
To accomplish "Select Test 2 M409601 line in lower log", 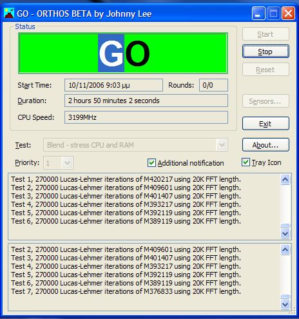I will pyautogui.click(x=126, y=249).
